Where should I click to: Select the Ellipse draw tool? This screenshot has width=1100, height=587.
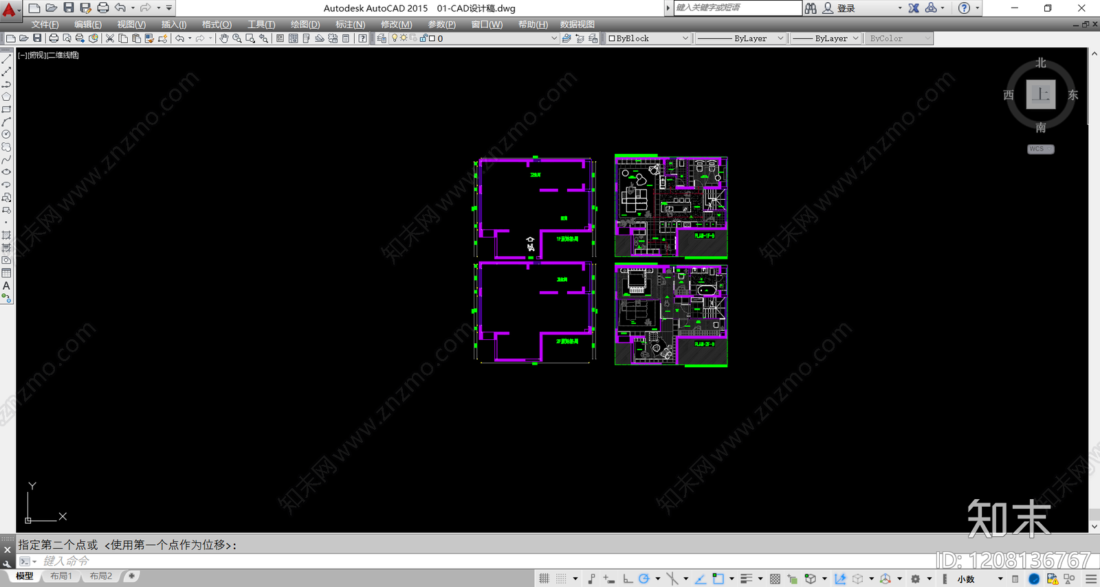[6, 172]
